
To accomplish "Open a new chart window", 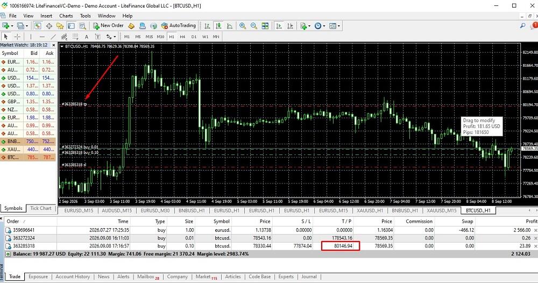I will pos(5,26).
